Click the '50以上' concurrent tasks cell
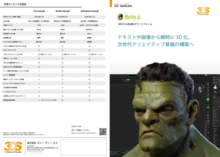The width and height of the screenshot is (220, 157). pyautogui.click(x=89, y=34)
